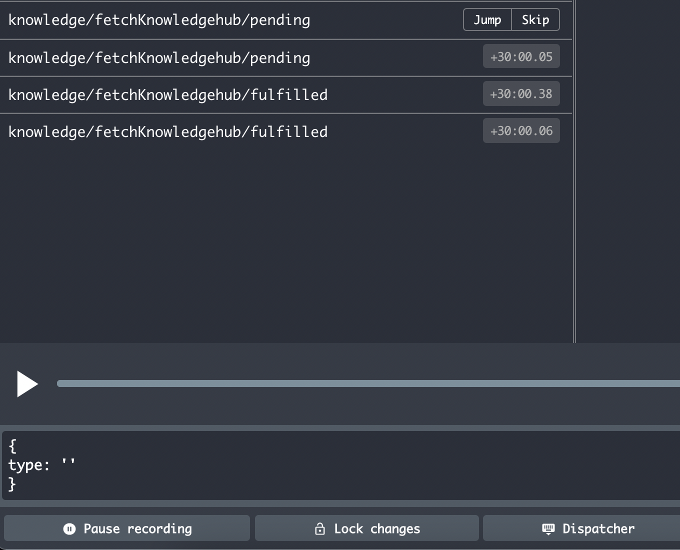Jump to the pending action state
Screen dimensions: 680x550
tap(486, 19)
